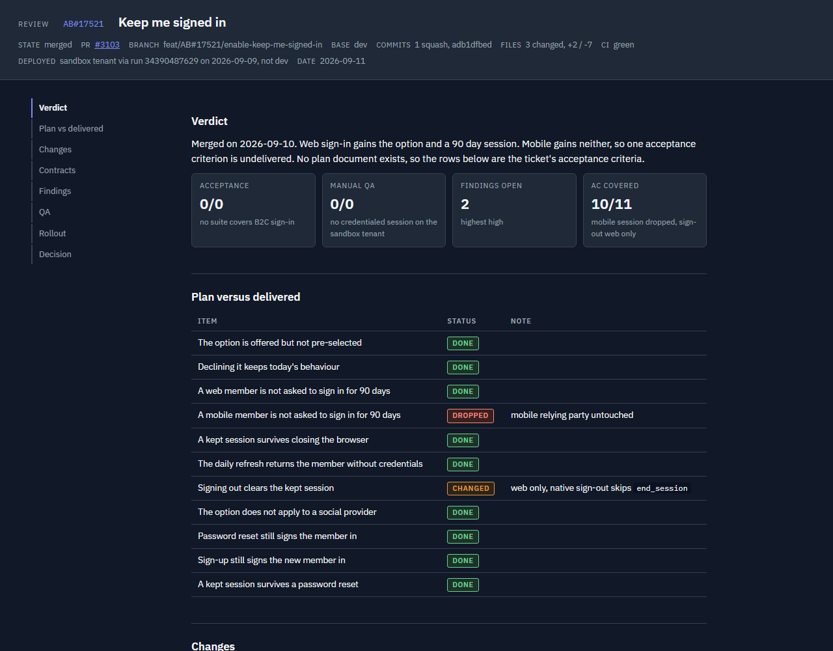Viewport: 833px width, 651px height.
Task: Click DONE badge for 'Declining it keeps' row
Action: coord(463,367)
